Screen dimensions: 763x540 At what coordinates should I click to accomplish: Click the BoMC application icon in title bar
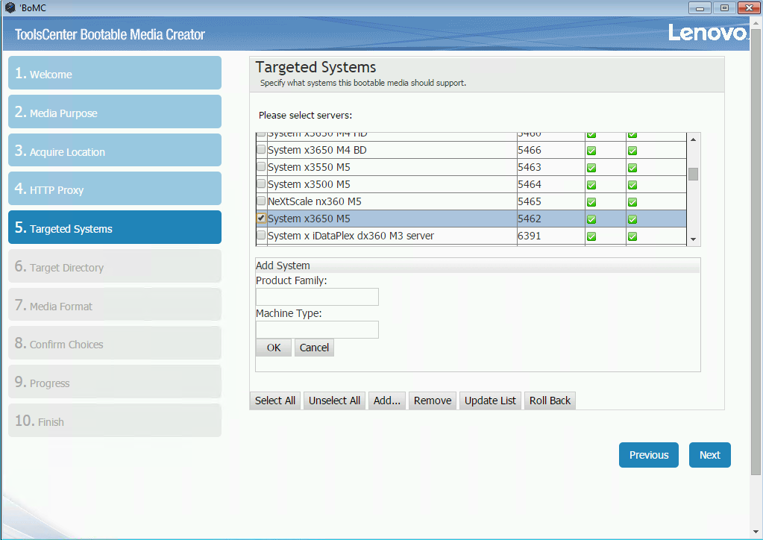click(x=10, y=7)
